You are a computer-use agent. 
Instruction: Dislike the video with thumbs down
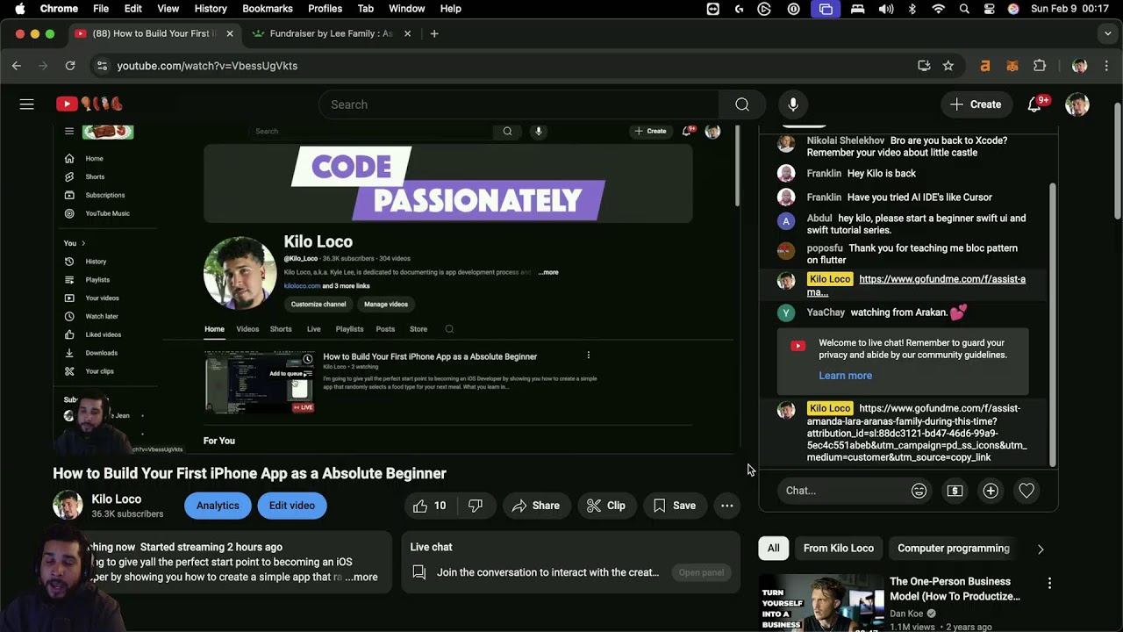point(476,506)
